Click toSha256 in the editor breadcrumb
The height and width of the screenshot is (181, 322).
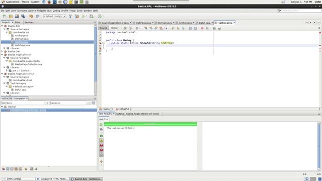point(124,109)
